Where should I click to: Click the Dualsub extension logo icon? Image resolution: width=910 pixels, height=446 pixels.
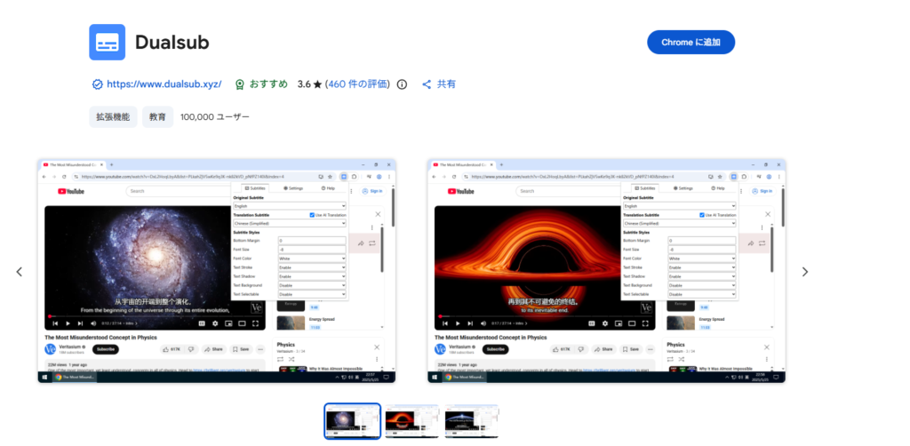(x=108, y=43)
